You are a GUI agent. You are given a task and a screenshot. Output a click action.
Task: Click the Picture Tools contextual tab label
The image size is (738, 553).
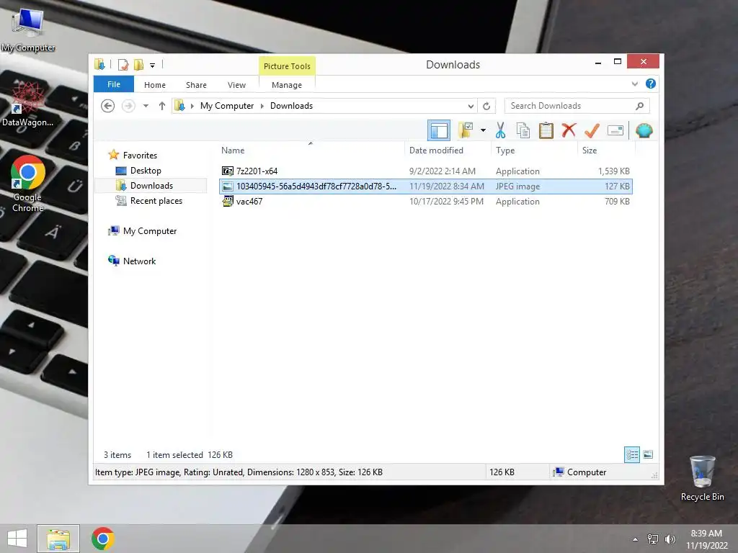(x=287, y=66)
